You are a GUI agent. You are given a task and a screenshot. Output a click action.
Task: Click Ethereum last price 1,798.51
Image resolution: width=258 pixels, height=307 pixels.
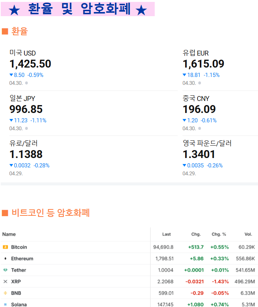tap(164, 259)
